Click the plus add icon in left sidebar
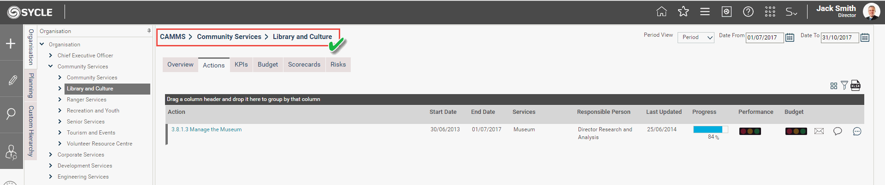This screenshot has width=885, height=185. (x=11, y=44)
